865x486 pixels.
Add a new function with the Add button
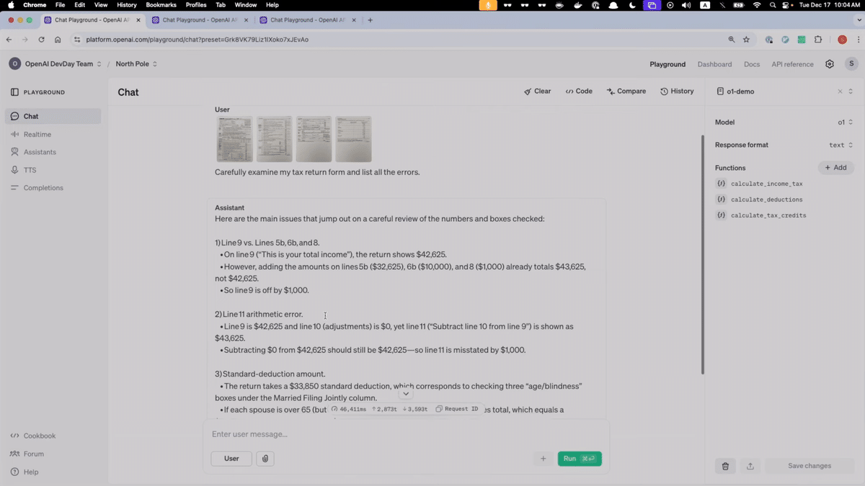point(835,167)
